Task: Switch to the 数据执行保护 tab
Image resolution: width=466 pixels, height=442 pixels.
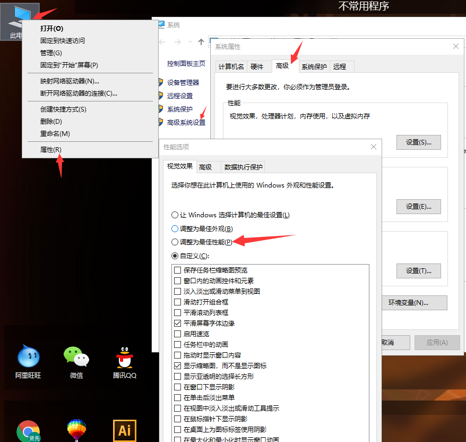Action: click(243, 167)
